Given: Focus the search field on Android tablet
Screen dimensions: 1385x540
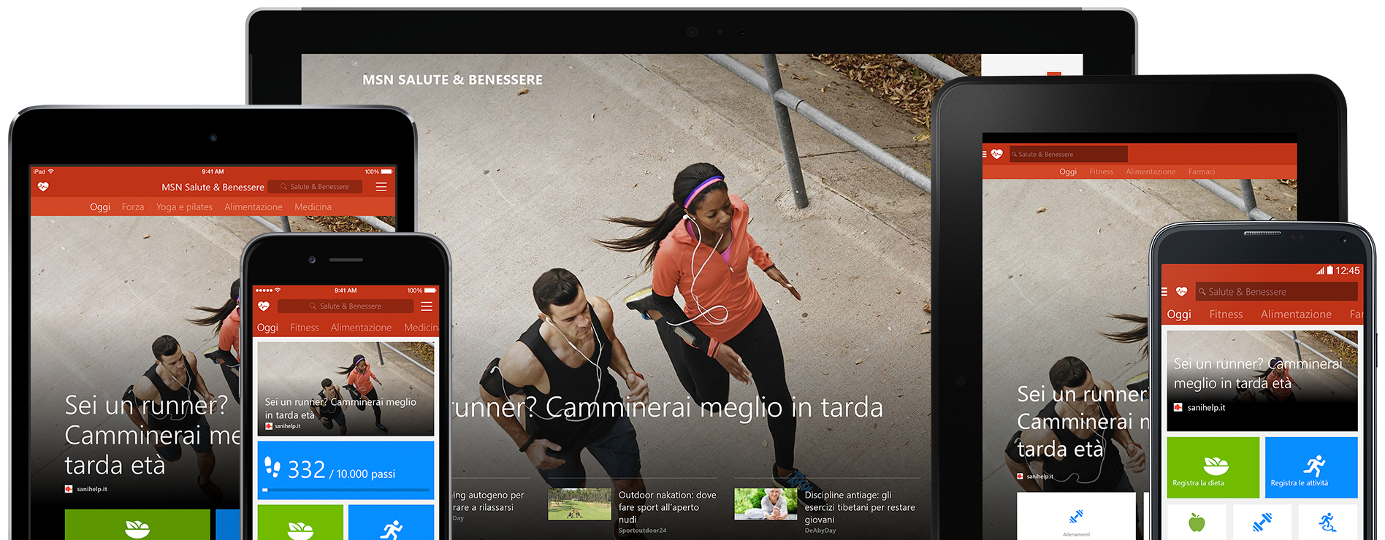Looking at the screenshot, I should coord(1069,154).
